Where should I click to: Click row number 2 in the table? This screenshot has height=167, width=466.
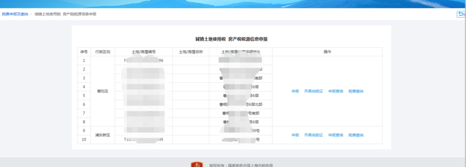tap(84, 69)
